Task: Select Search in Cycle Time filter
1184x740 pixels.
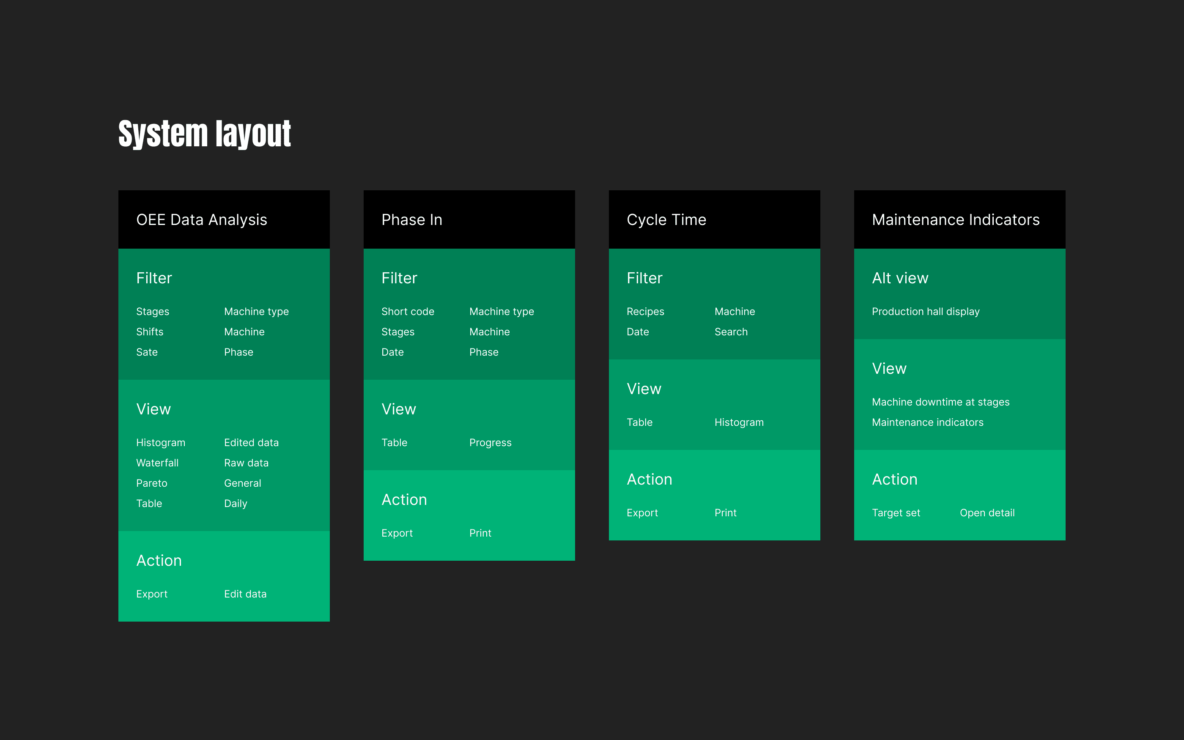Action: tap(730, 332)
